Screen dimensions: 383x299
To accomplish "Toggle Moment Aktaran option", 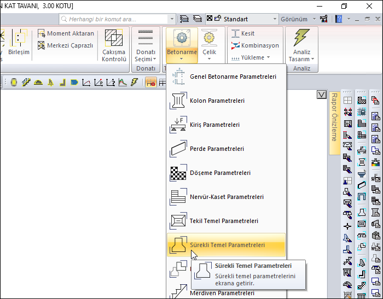I will point(66,33).
